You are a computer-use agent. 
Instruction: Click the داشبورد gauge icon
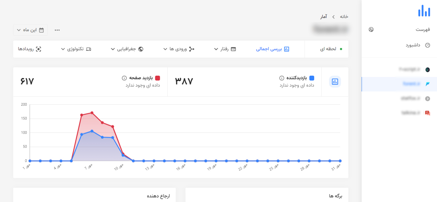pos(428,45)
